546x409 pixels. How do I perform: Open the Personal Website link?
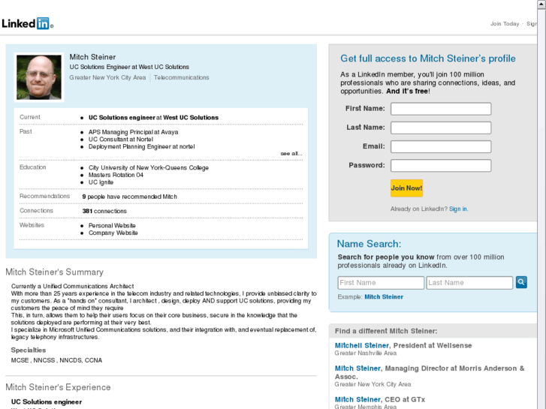pyautogui.click(x=112, y=226)
